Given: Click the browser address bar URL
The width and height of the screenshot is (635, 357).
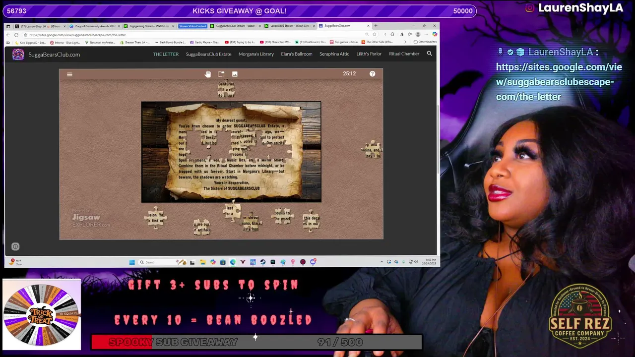Looking at the screenshot, I should click(77, 35).
